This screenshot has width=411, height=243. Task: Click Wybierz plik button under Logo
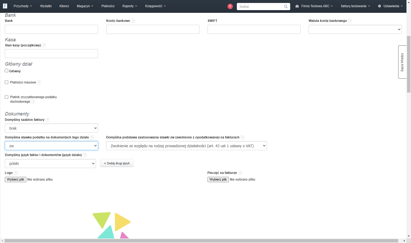15,180
